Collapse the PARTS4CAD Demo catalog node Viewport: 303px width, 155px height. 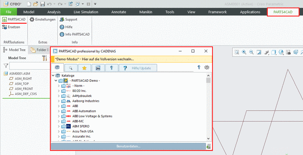[56, 81]
